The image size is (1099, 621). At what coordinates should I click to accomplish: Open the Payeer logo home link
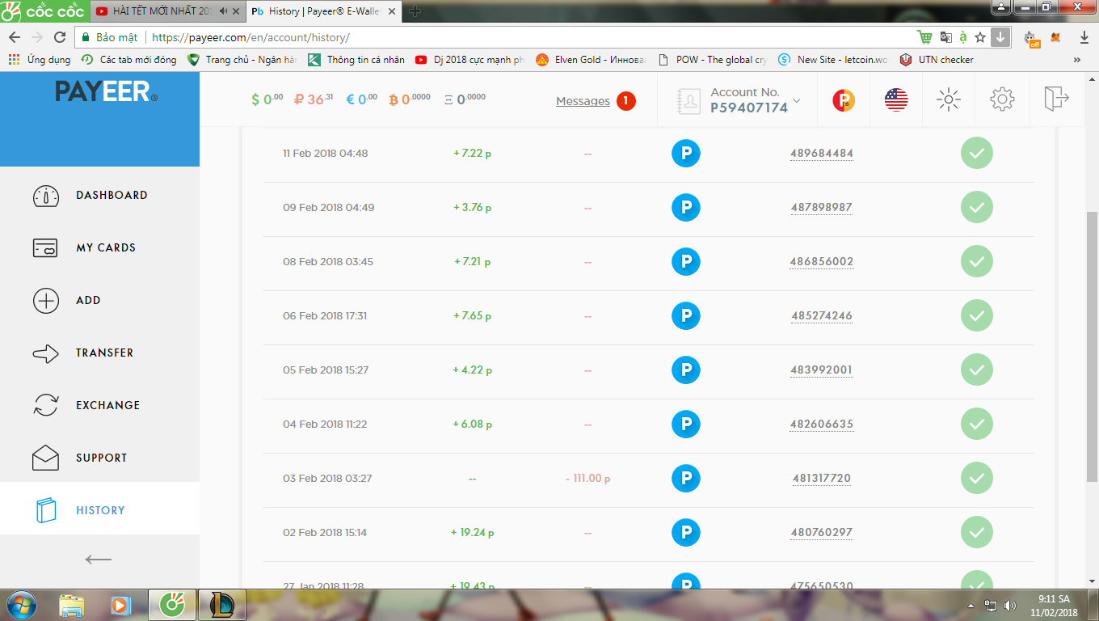click(106, 91)
